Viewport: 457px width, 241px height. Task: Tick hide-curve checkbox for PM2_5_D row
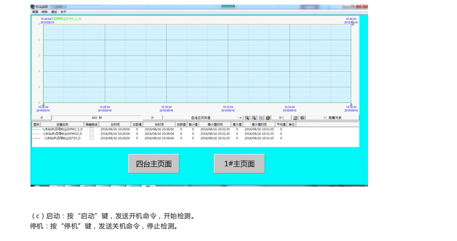(x=92, y=129)
